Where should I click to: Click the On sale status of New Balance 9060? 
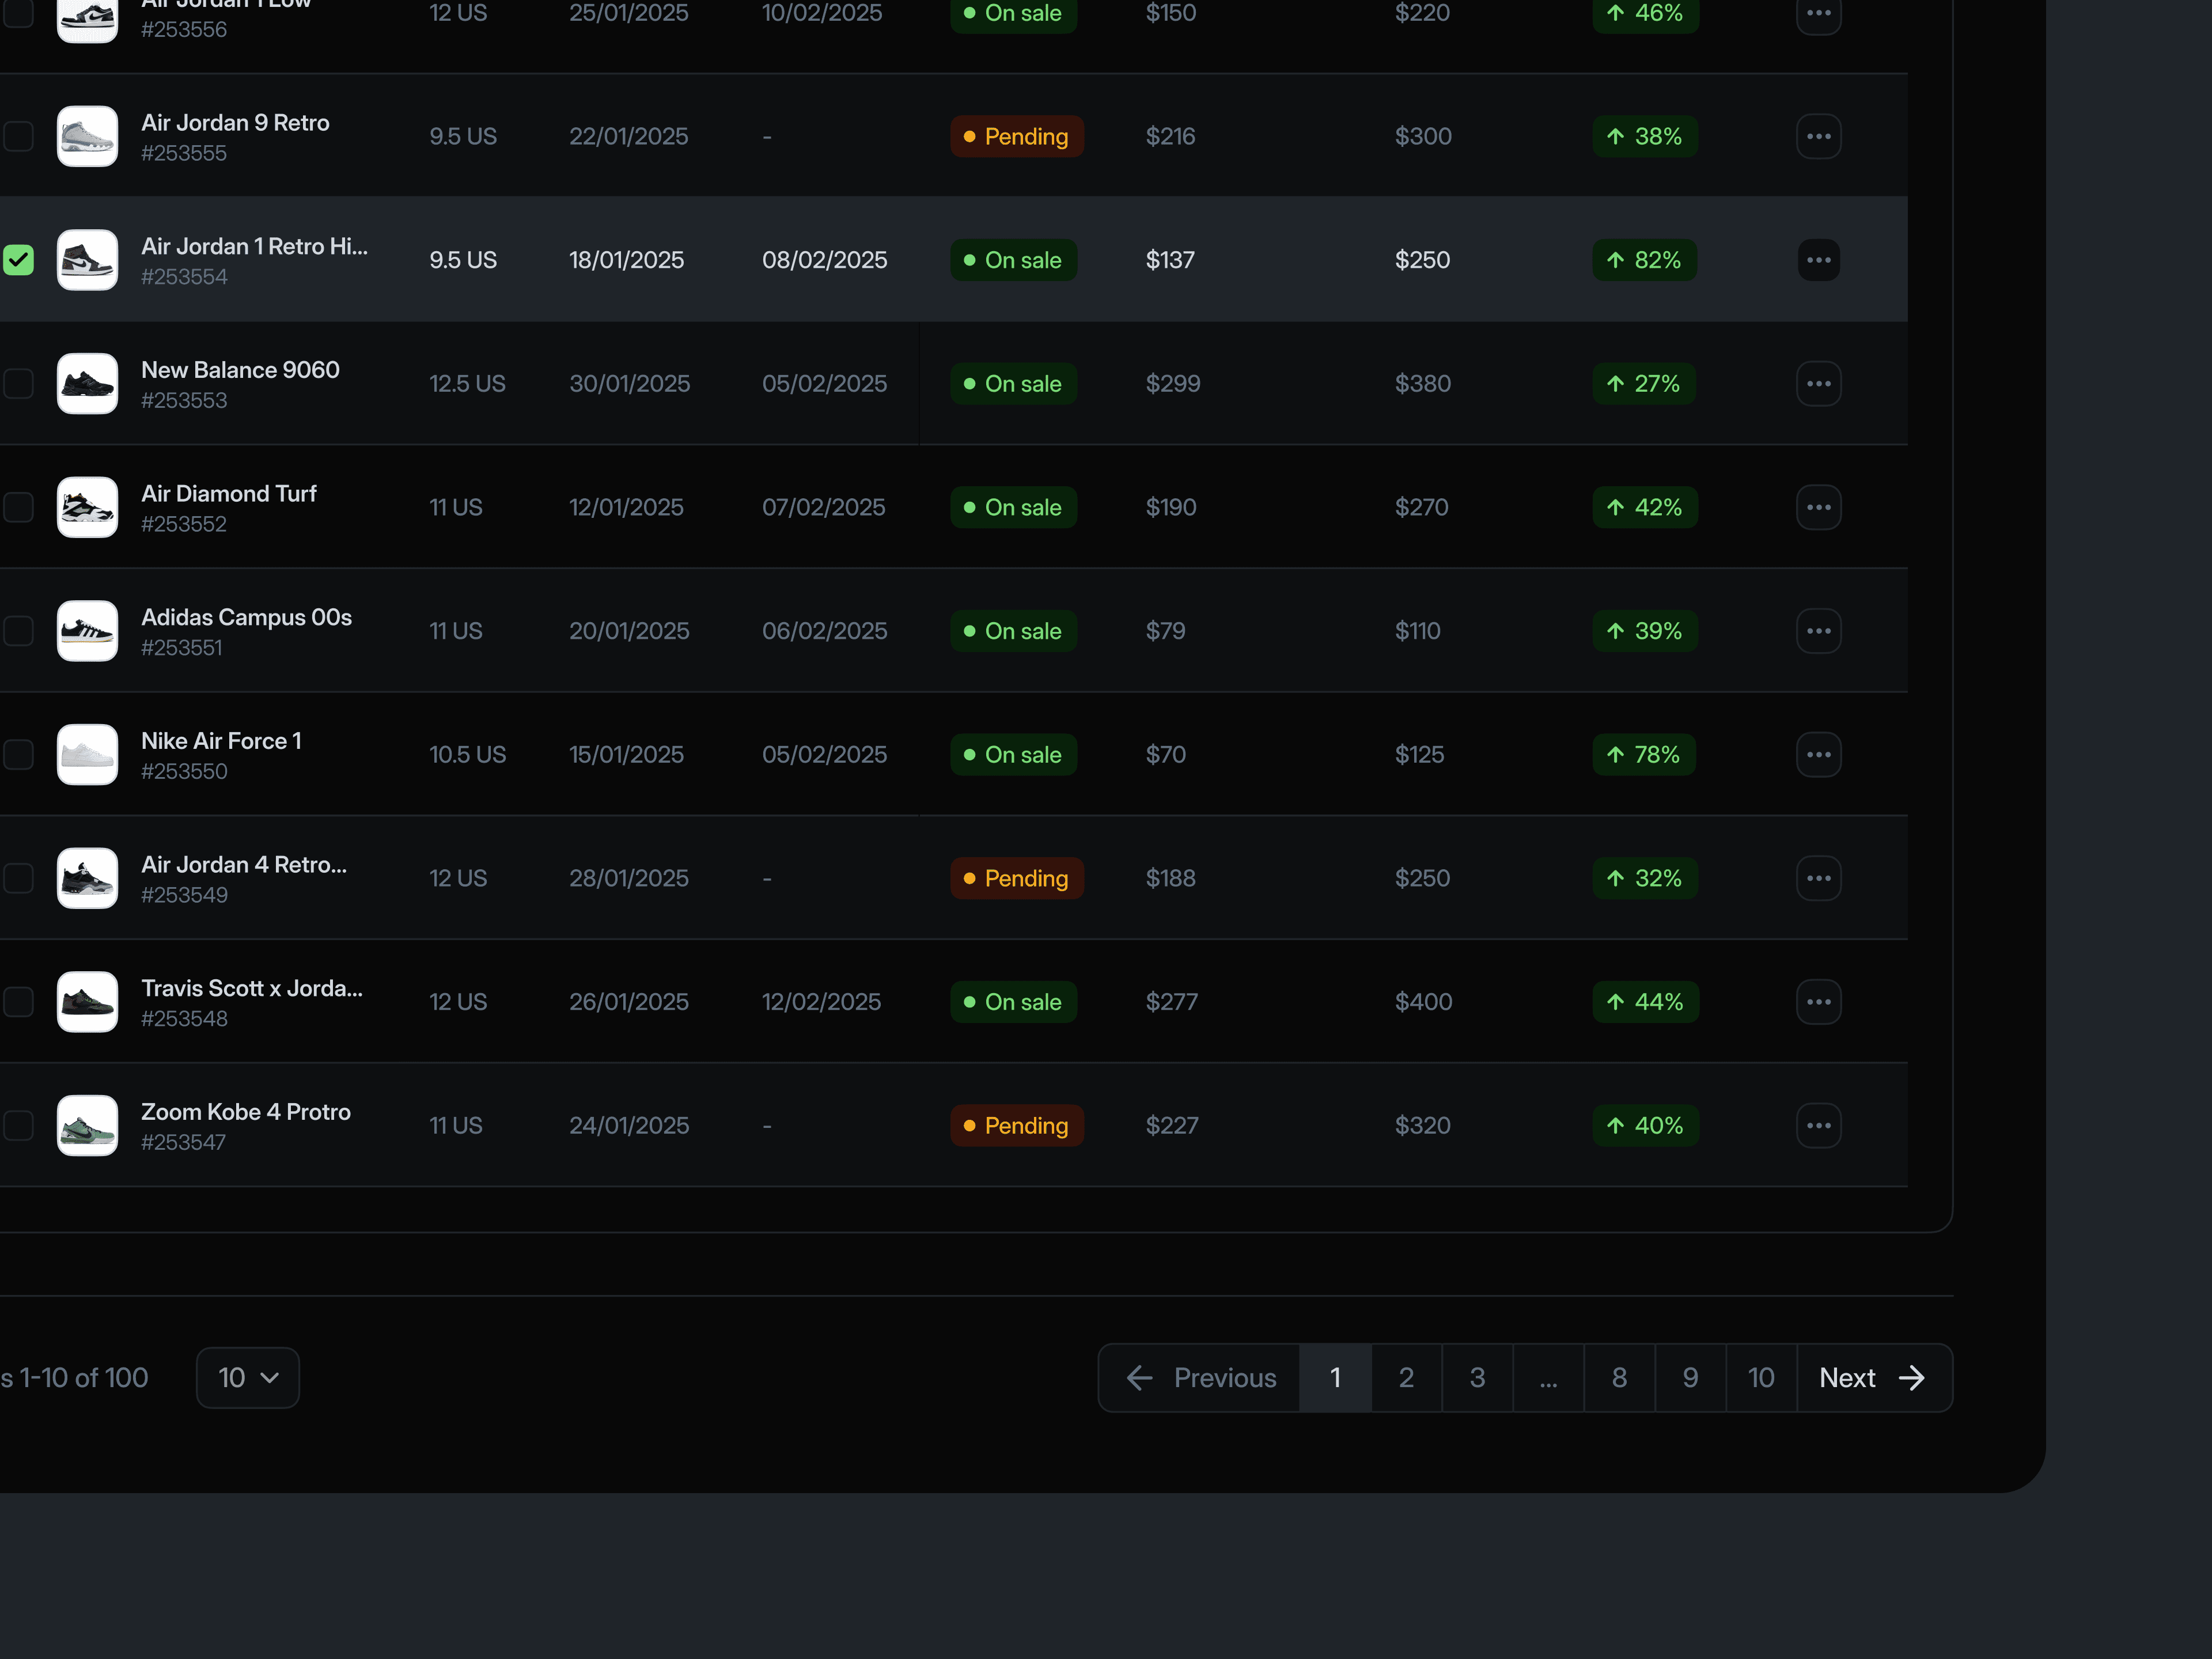click(1013, 384)
